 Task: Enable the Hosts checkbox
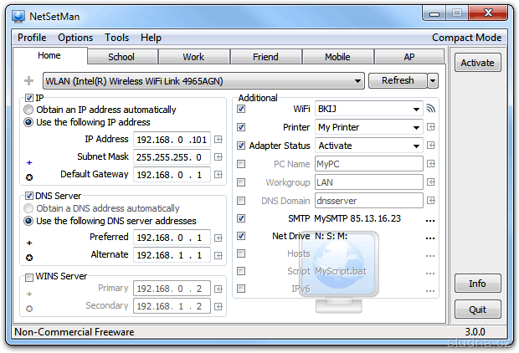pyautogui.click(x=241, y=253)
